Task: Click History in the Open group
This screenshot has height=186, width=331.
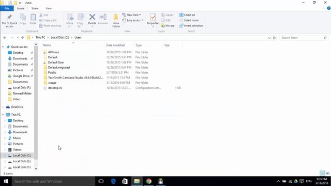Action: point(168,25)
